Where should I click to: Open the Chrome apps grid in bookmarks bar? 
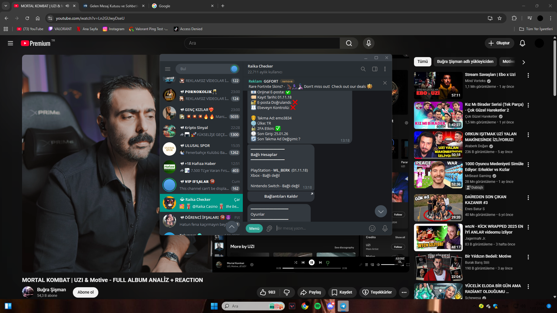click(x=6, y=29)
